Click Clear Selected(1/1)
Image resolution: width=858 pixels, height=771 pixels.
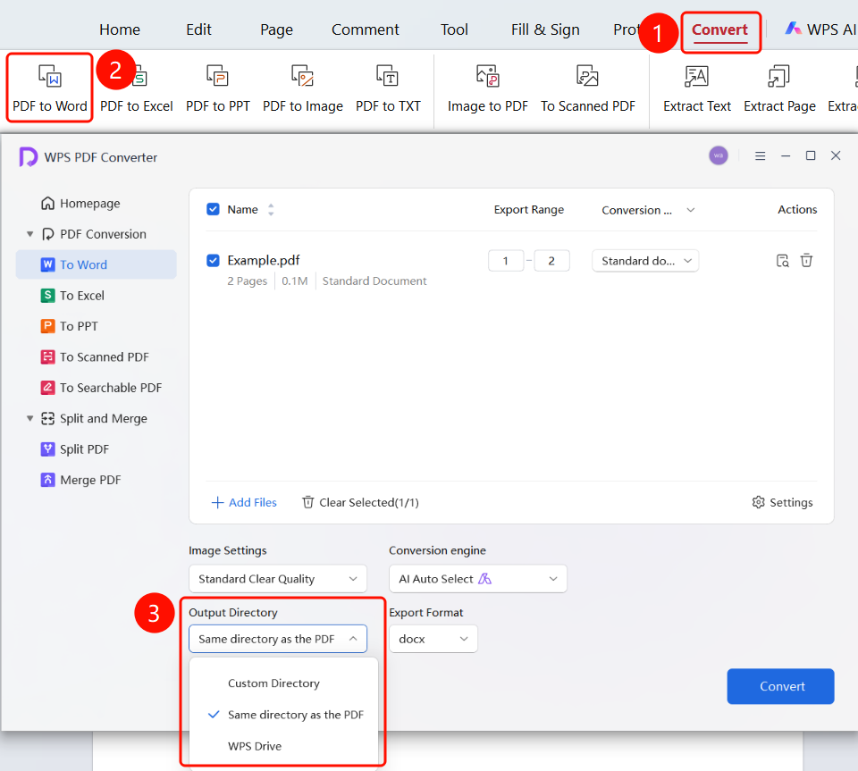click(360, 502)
